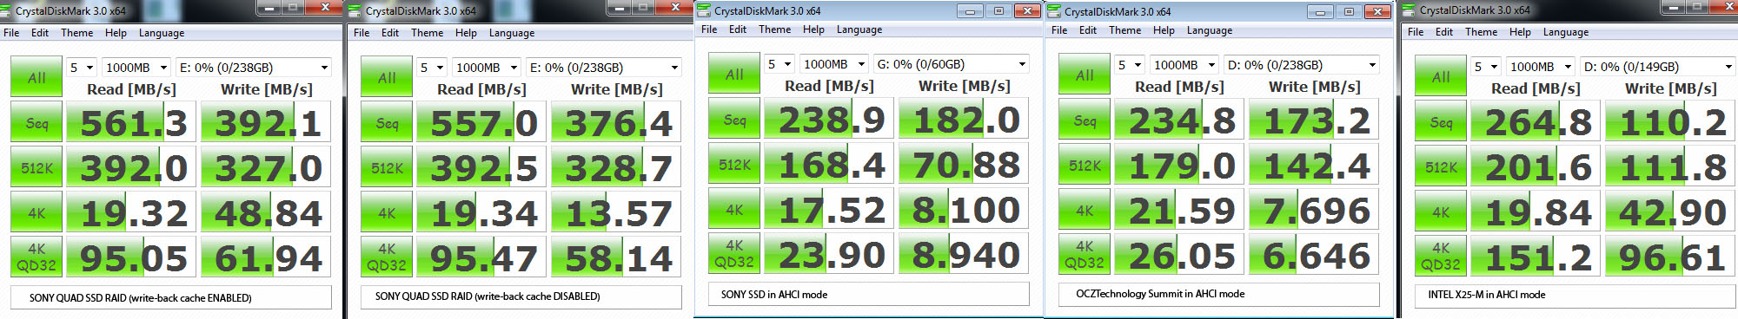Start Seq test in the write-back cache DISABLED window

pyautogui.click(x=387, y=123)
